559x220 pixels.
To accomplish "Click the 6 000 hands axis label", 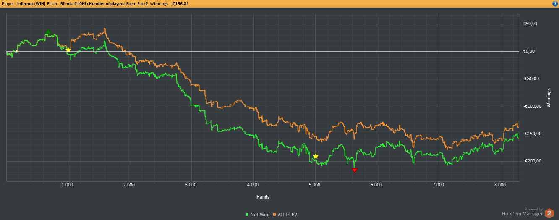I will coord(376,185).
